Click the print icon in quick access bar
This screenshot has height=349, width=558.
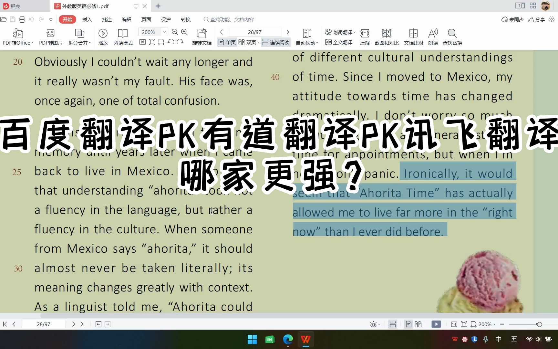22,20
